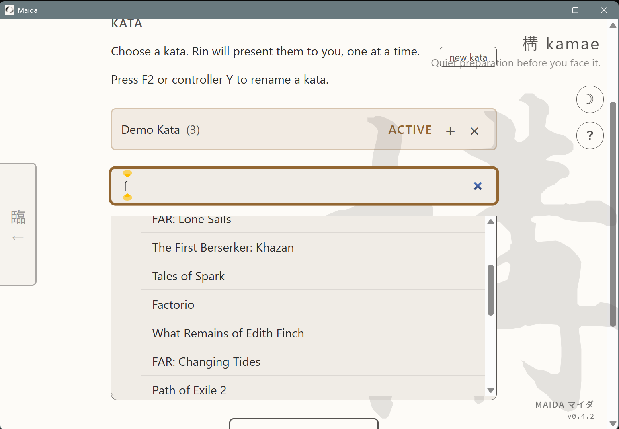
Task: Add a game using the plus icon on Demo Kata
Action: tap(450, 131)
